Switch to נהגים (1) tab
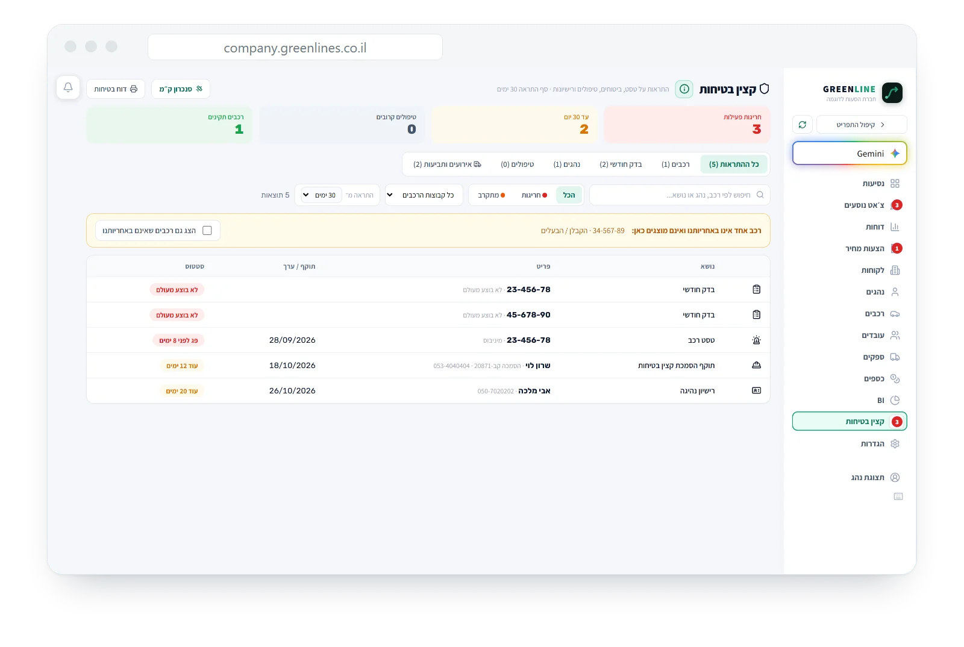 567,164
